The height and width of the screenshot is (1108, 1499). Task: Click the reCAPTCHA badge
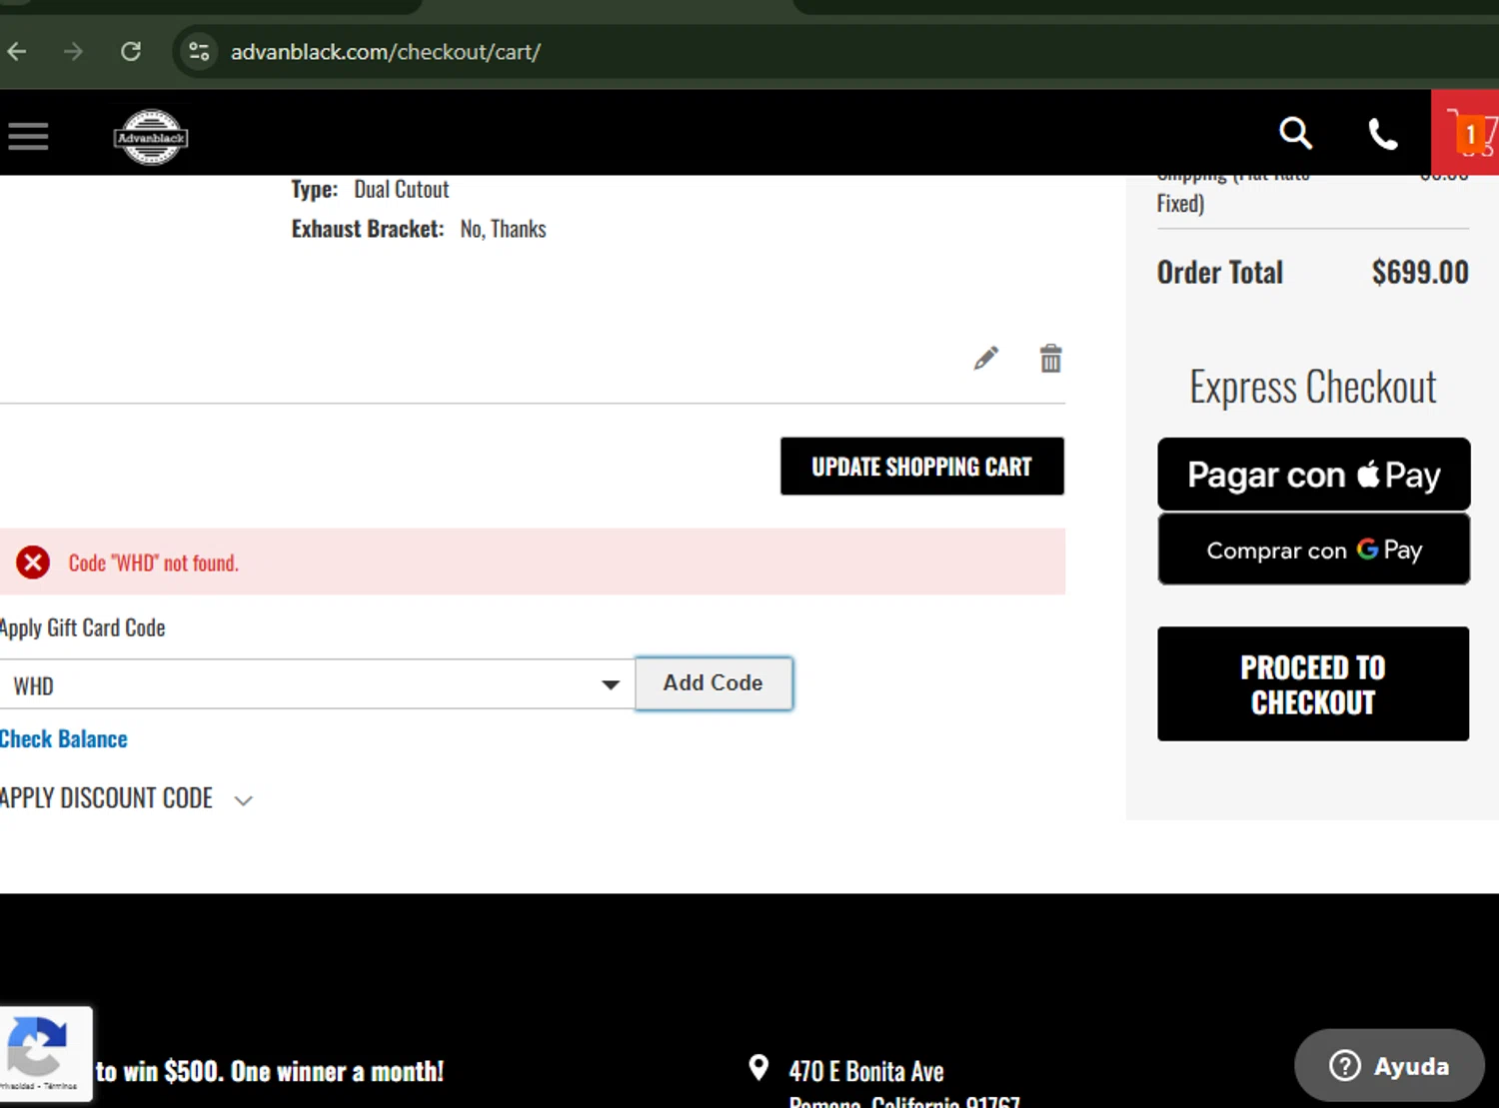45,1054
